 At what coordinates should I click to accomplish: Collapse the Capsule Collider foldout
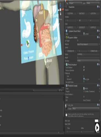pyautogui.click(x=65, y=37)
